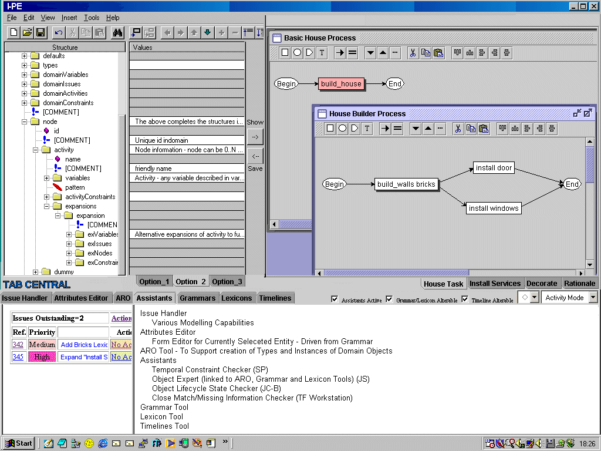Image resolution: width=601 pixels, height=451 pixels.
Task: Click the green down arrow toolbar icon
Action: pyautogui.click(x=207, y=32)
